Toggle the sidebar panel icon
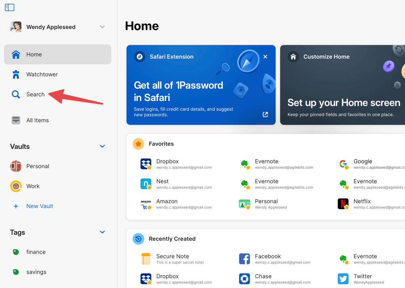The width and height of the screenshot is (405, 288). pos(10,7)
